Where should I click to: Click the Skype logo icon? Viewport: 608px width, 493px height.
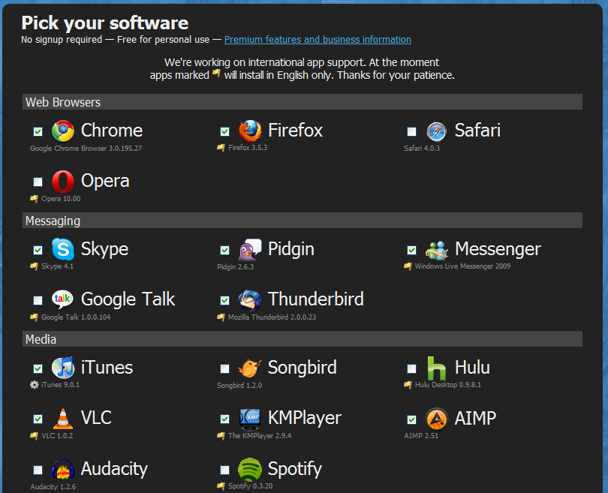[63, 249]
